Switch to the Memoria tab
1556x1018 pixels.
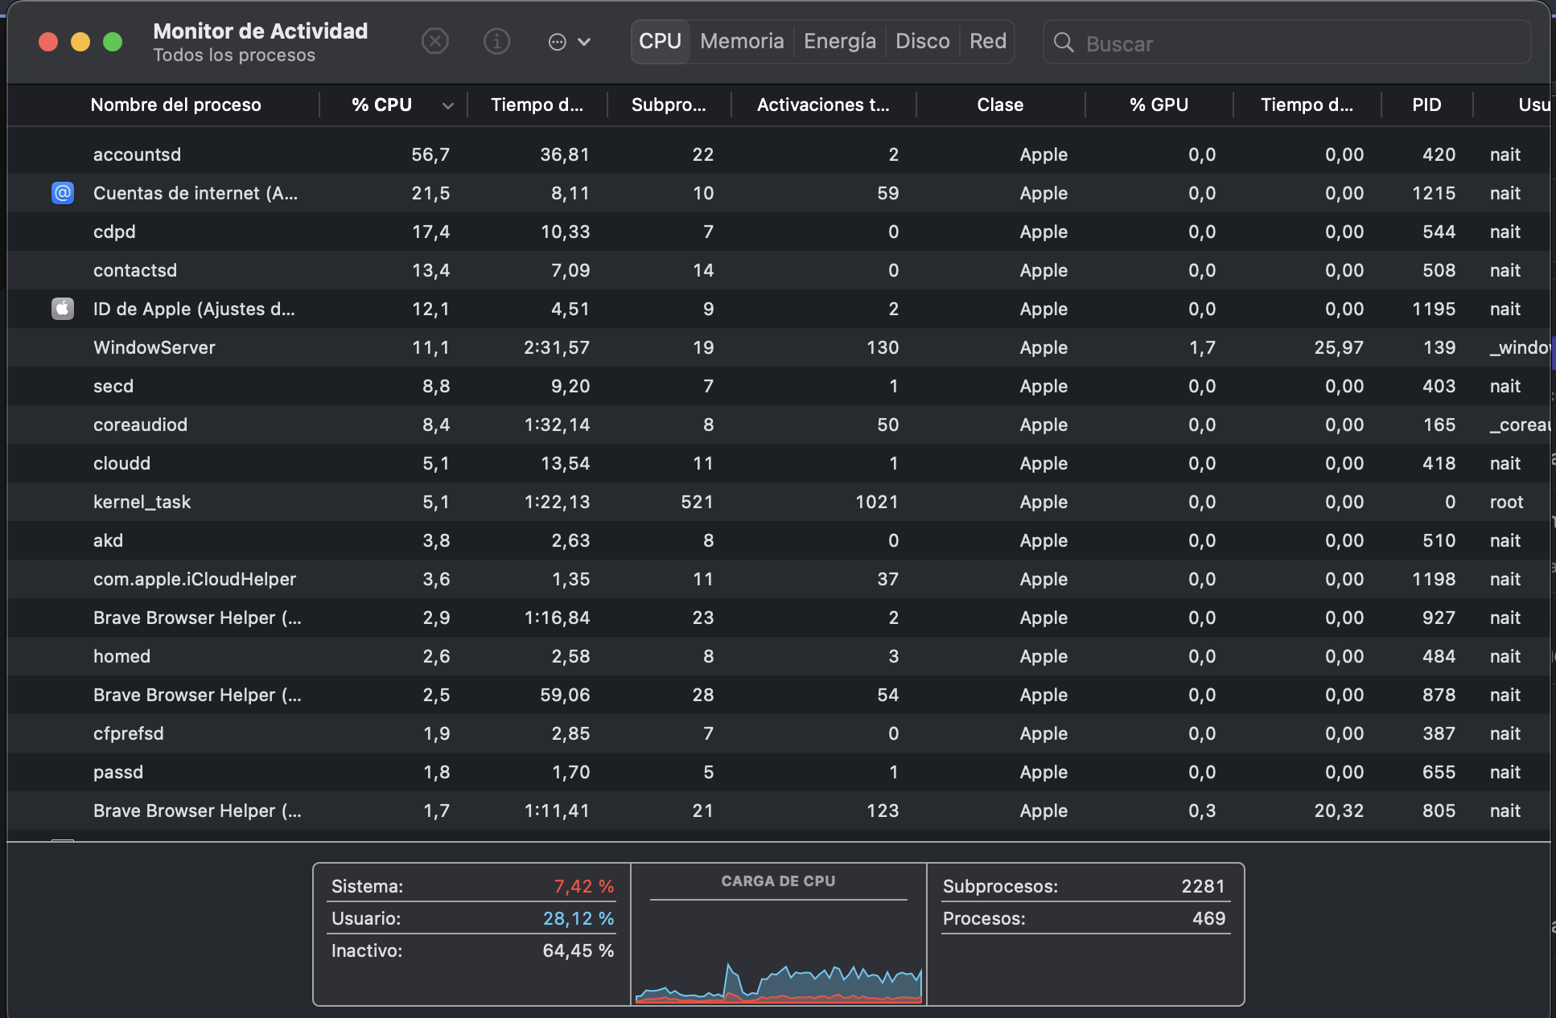(741, 41)
